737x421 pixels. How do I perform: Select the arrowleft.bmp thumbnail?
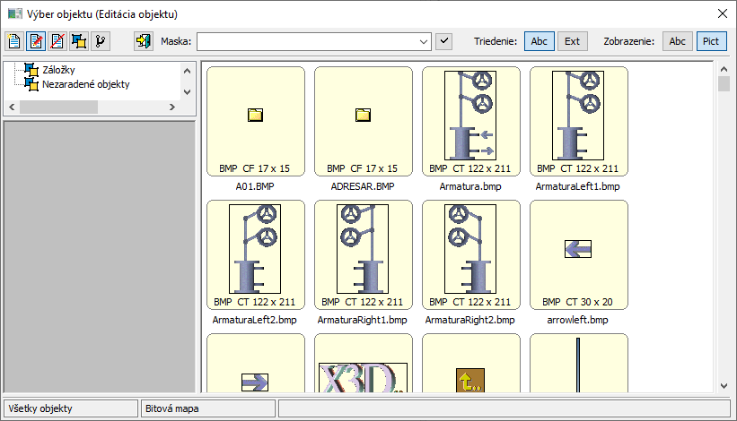pyautogui.click(x=578, y=254)
